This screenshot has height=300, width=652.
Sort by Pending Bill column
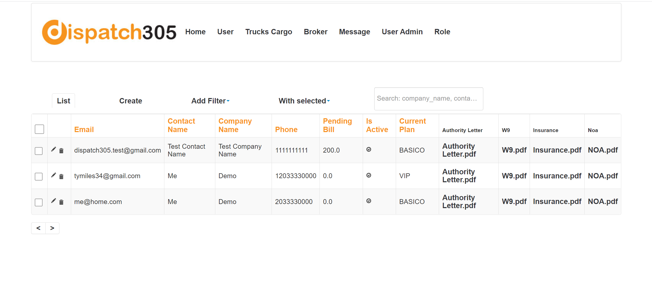click(x=337, y=125)
